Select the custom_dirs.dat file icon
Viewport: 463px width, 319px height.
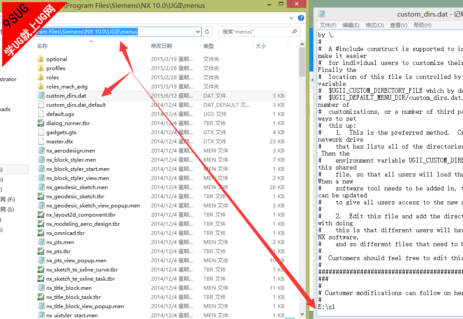click(41, 95)
